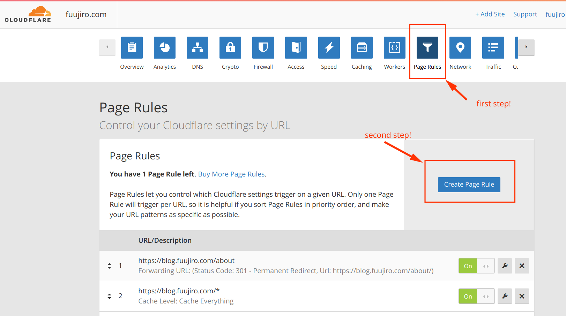Delete the blog.fuujiro.com/about page rule
566x316 pixels.
(522, 266)
